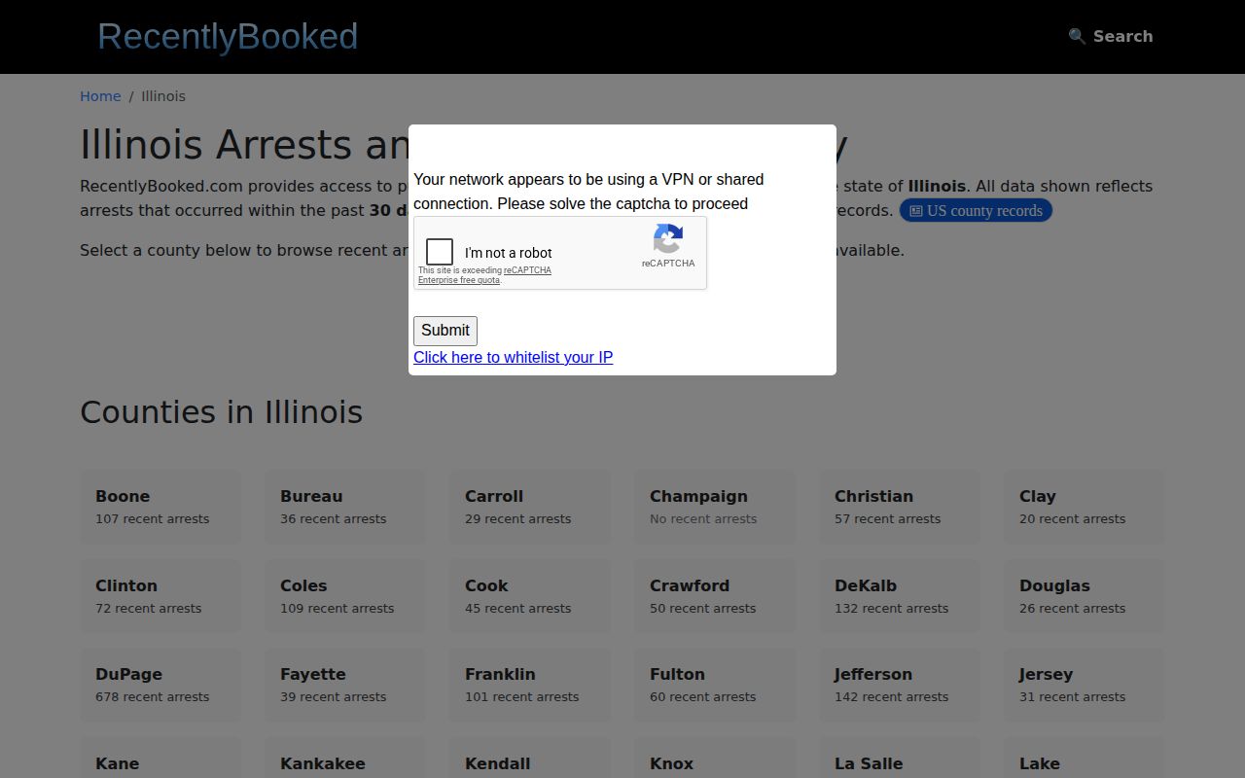Select Kendall county
This screenshot has height=778, width=1245.
530,759
